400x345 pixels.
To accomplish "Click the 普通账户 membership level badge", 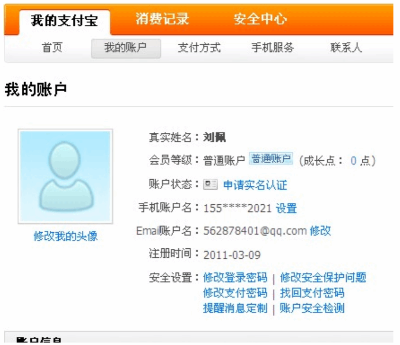I will (271, 159).
